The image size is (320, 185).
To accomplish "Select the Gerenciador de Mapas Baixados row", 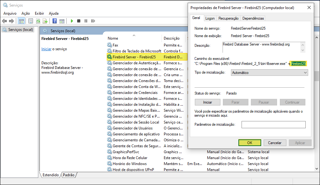I will pos(147,110).
